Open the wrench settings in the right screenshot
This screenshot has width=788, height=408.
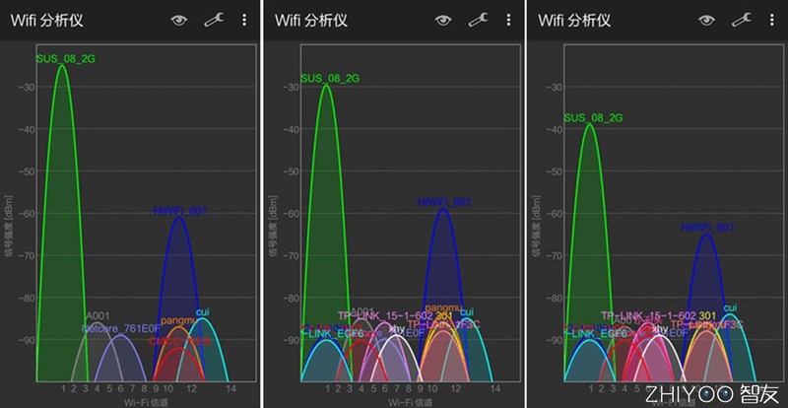[x=742, y=20]
